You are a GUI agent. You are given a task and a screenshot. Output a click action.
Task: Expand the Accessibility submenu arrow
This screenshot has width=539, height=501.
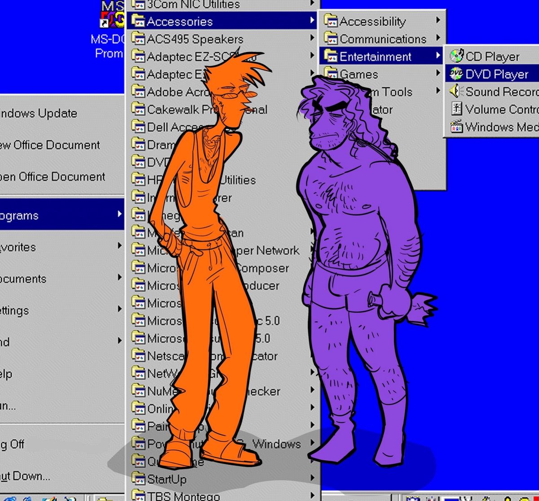point(438,20)
